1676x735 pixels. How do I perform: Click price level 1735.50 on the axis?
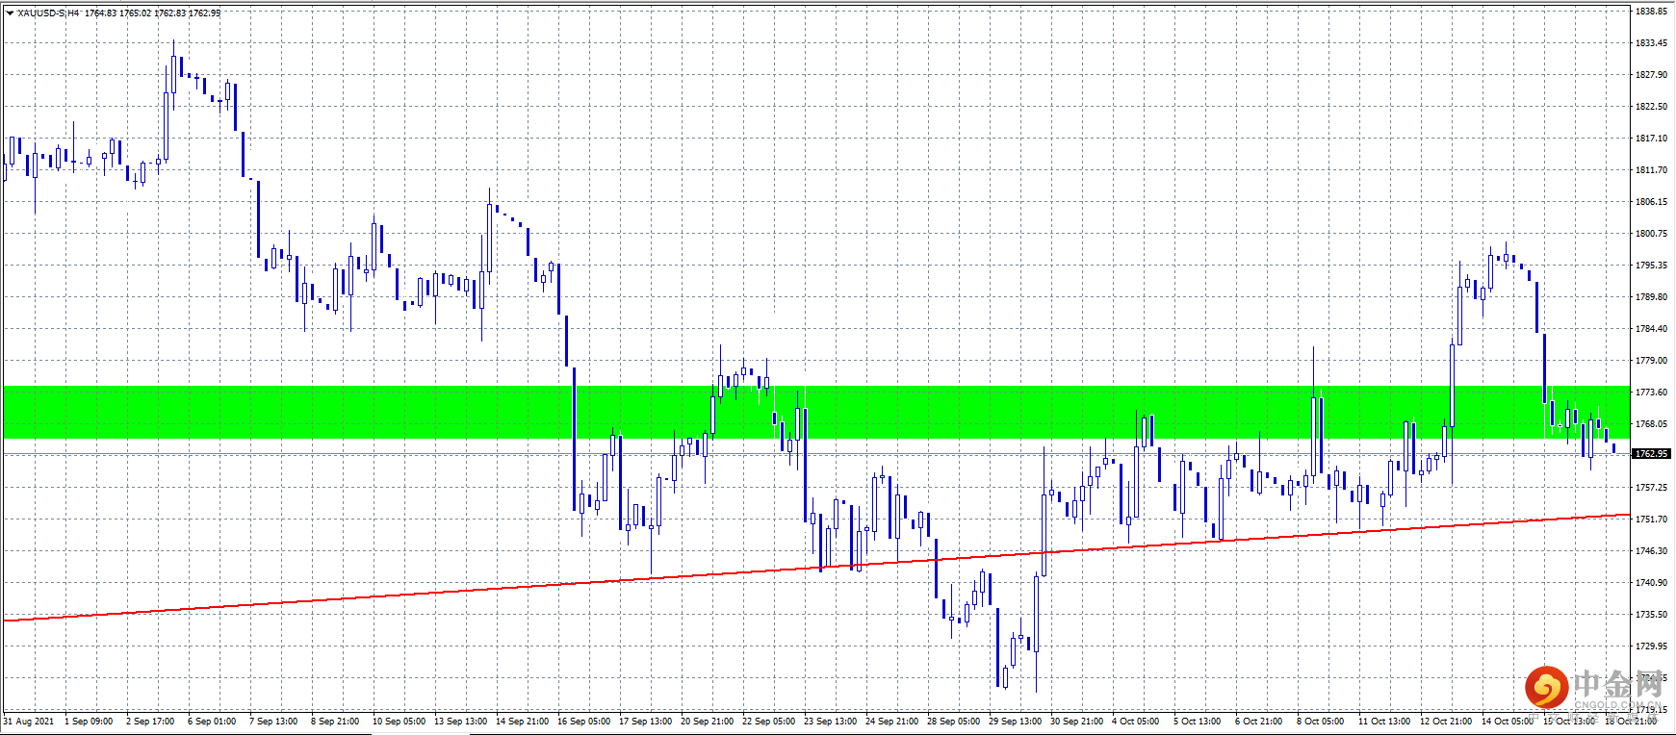[x=1652, y=615]
